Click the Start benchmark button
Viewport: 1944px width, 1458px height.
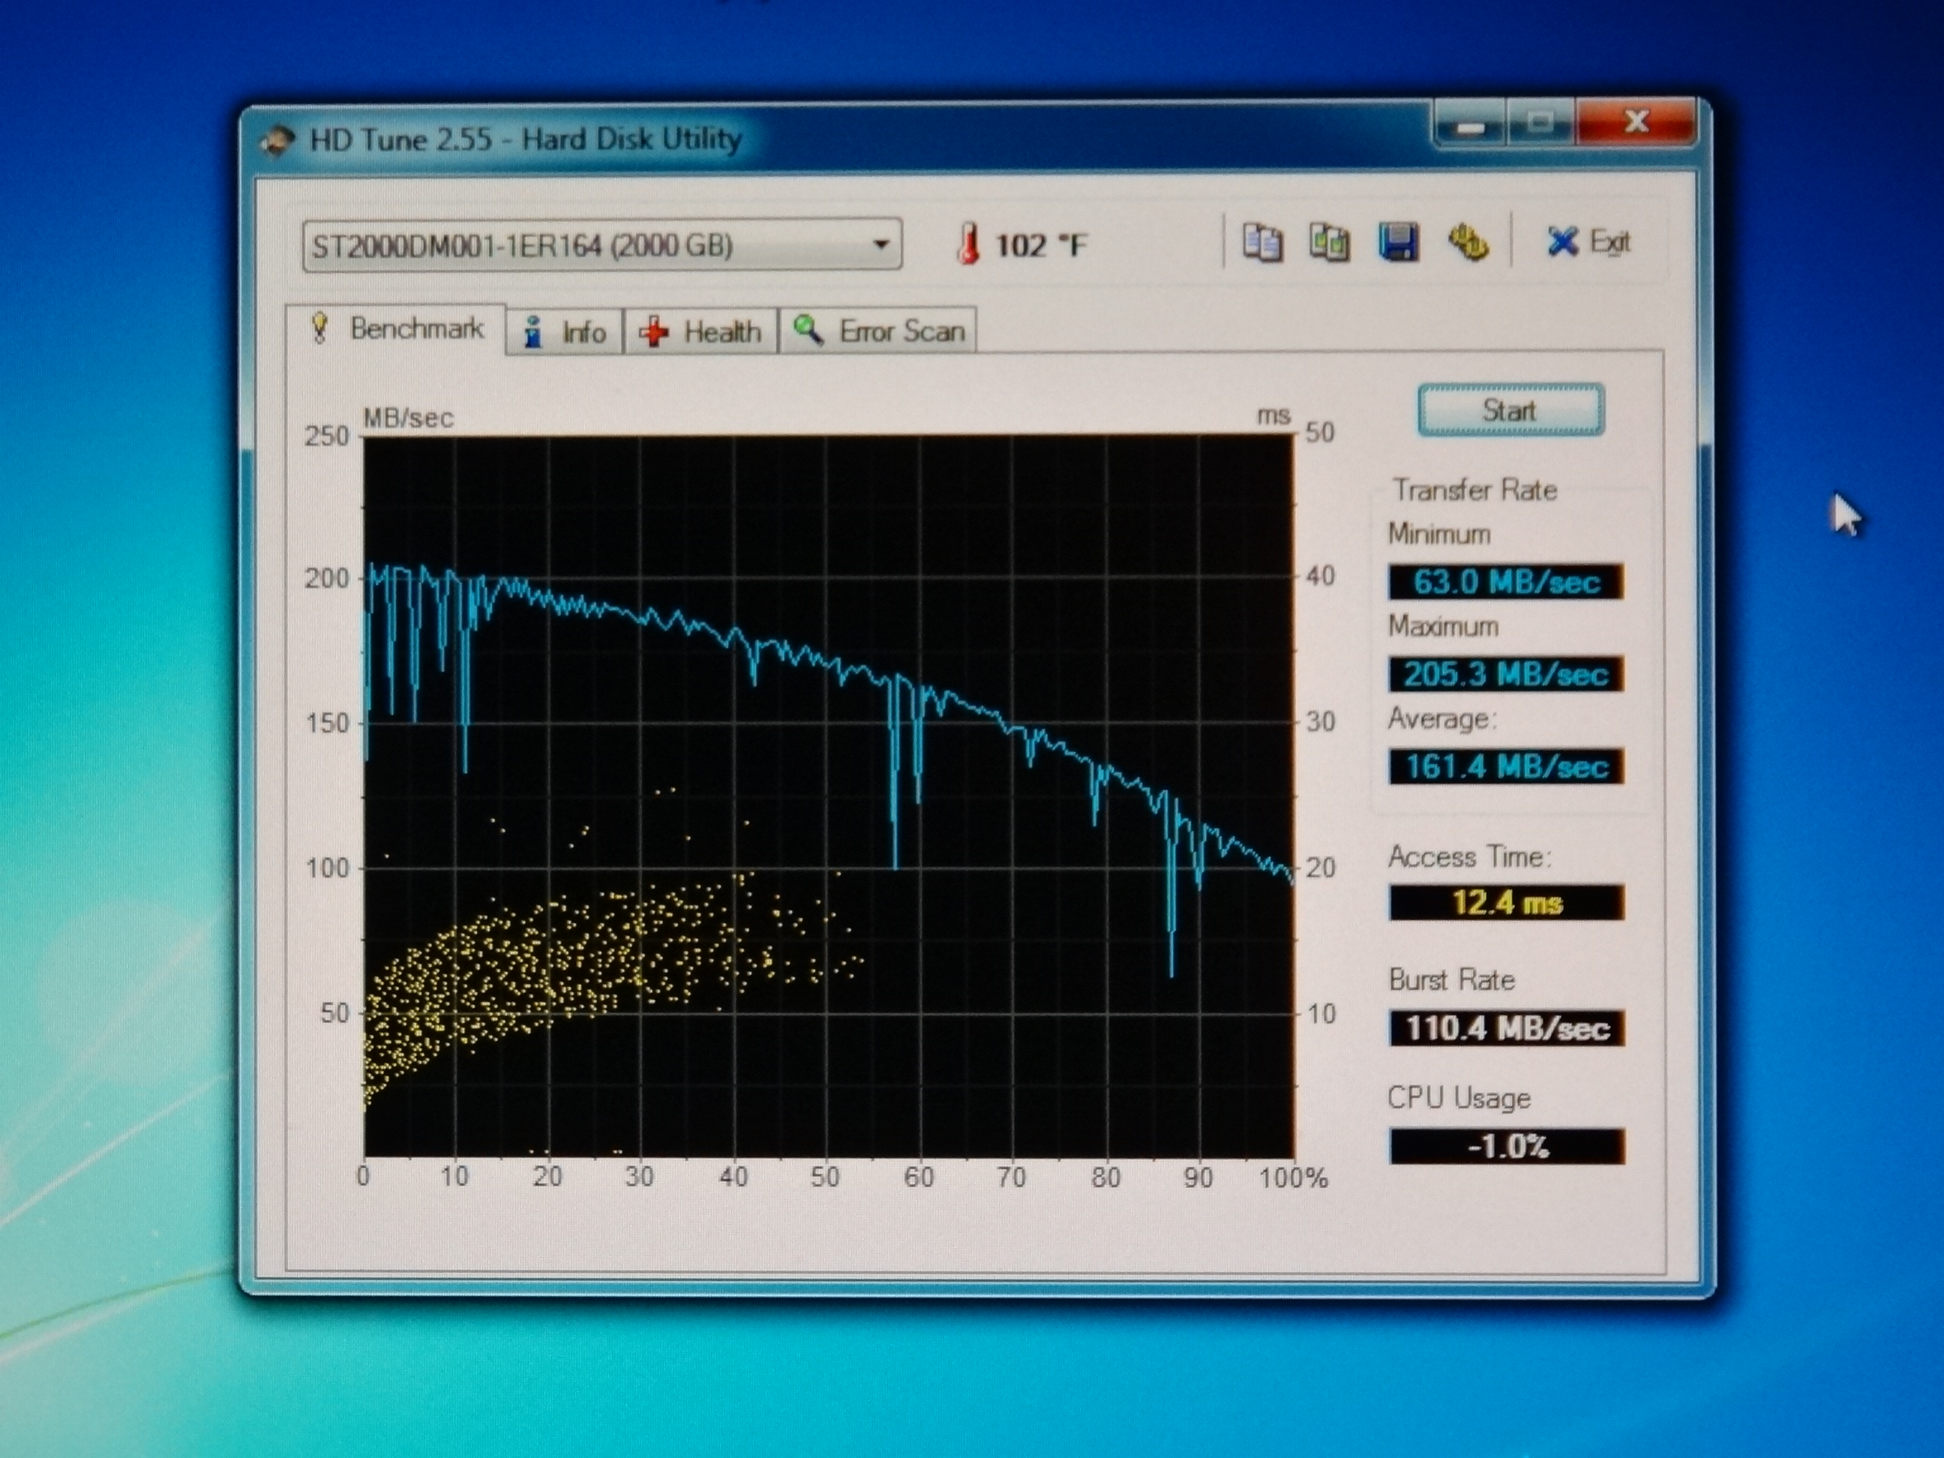click(x=1509, y=409)
